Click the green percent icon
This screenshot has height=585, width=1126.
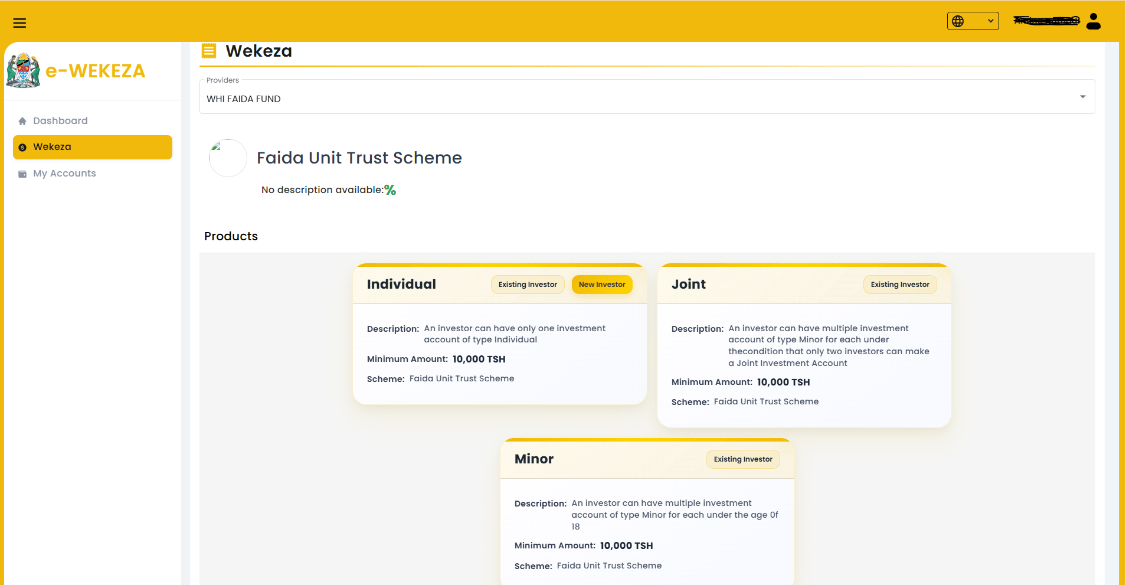pyautogui.click(x=390, y=190)
